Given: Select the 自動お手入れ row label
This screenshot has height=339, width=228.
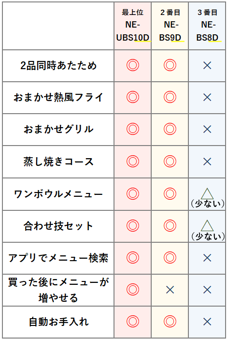Looking at the screenshot, I should tap(58, 322).
